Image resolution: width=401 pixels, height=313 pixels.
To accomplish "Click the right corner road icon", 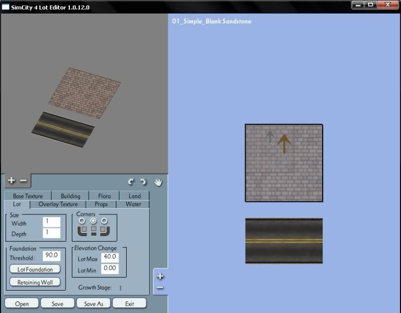I will click(105, 231).
